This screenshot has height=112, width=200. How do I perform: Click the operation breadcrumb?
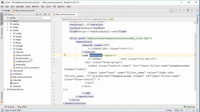pyautogui.click(x=99, y=19)
